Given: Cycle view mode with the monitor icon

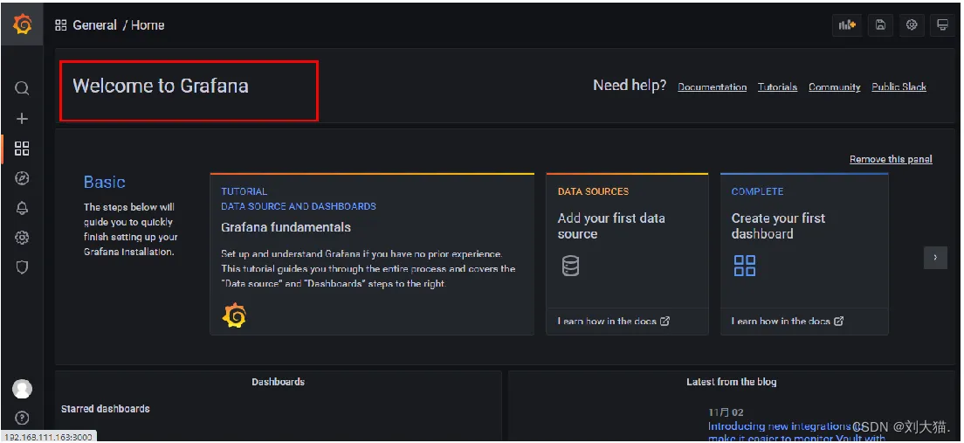Looking at the screenshot, I should 942,24.
